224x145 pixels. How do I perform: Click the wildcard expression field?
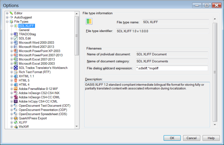click(172, 68)
